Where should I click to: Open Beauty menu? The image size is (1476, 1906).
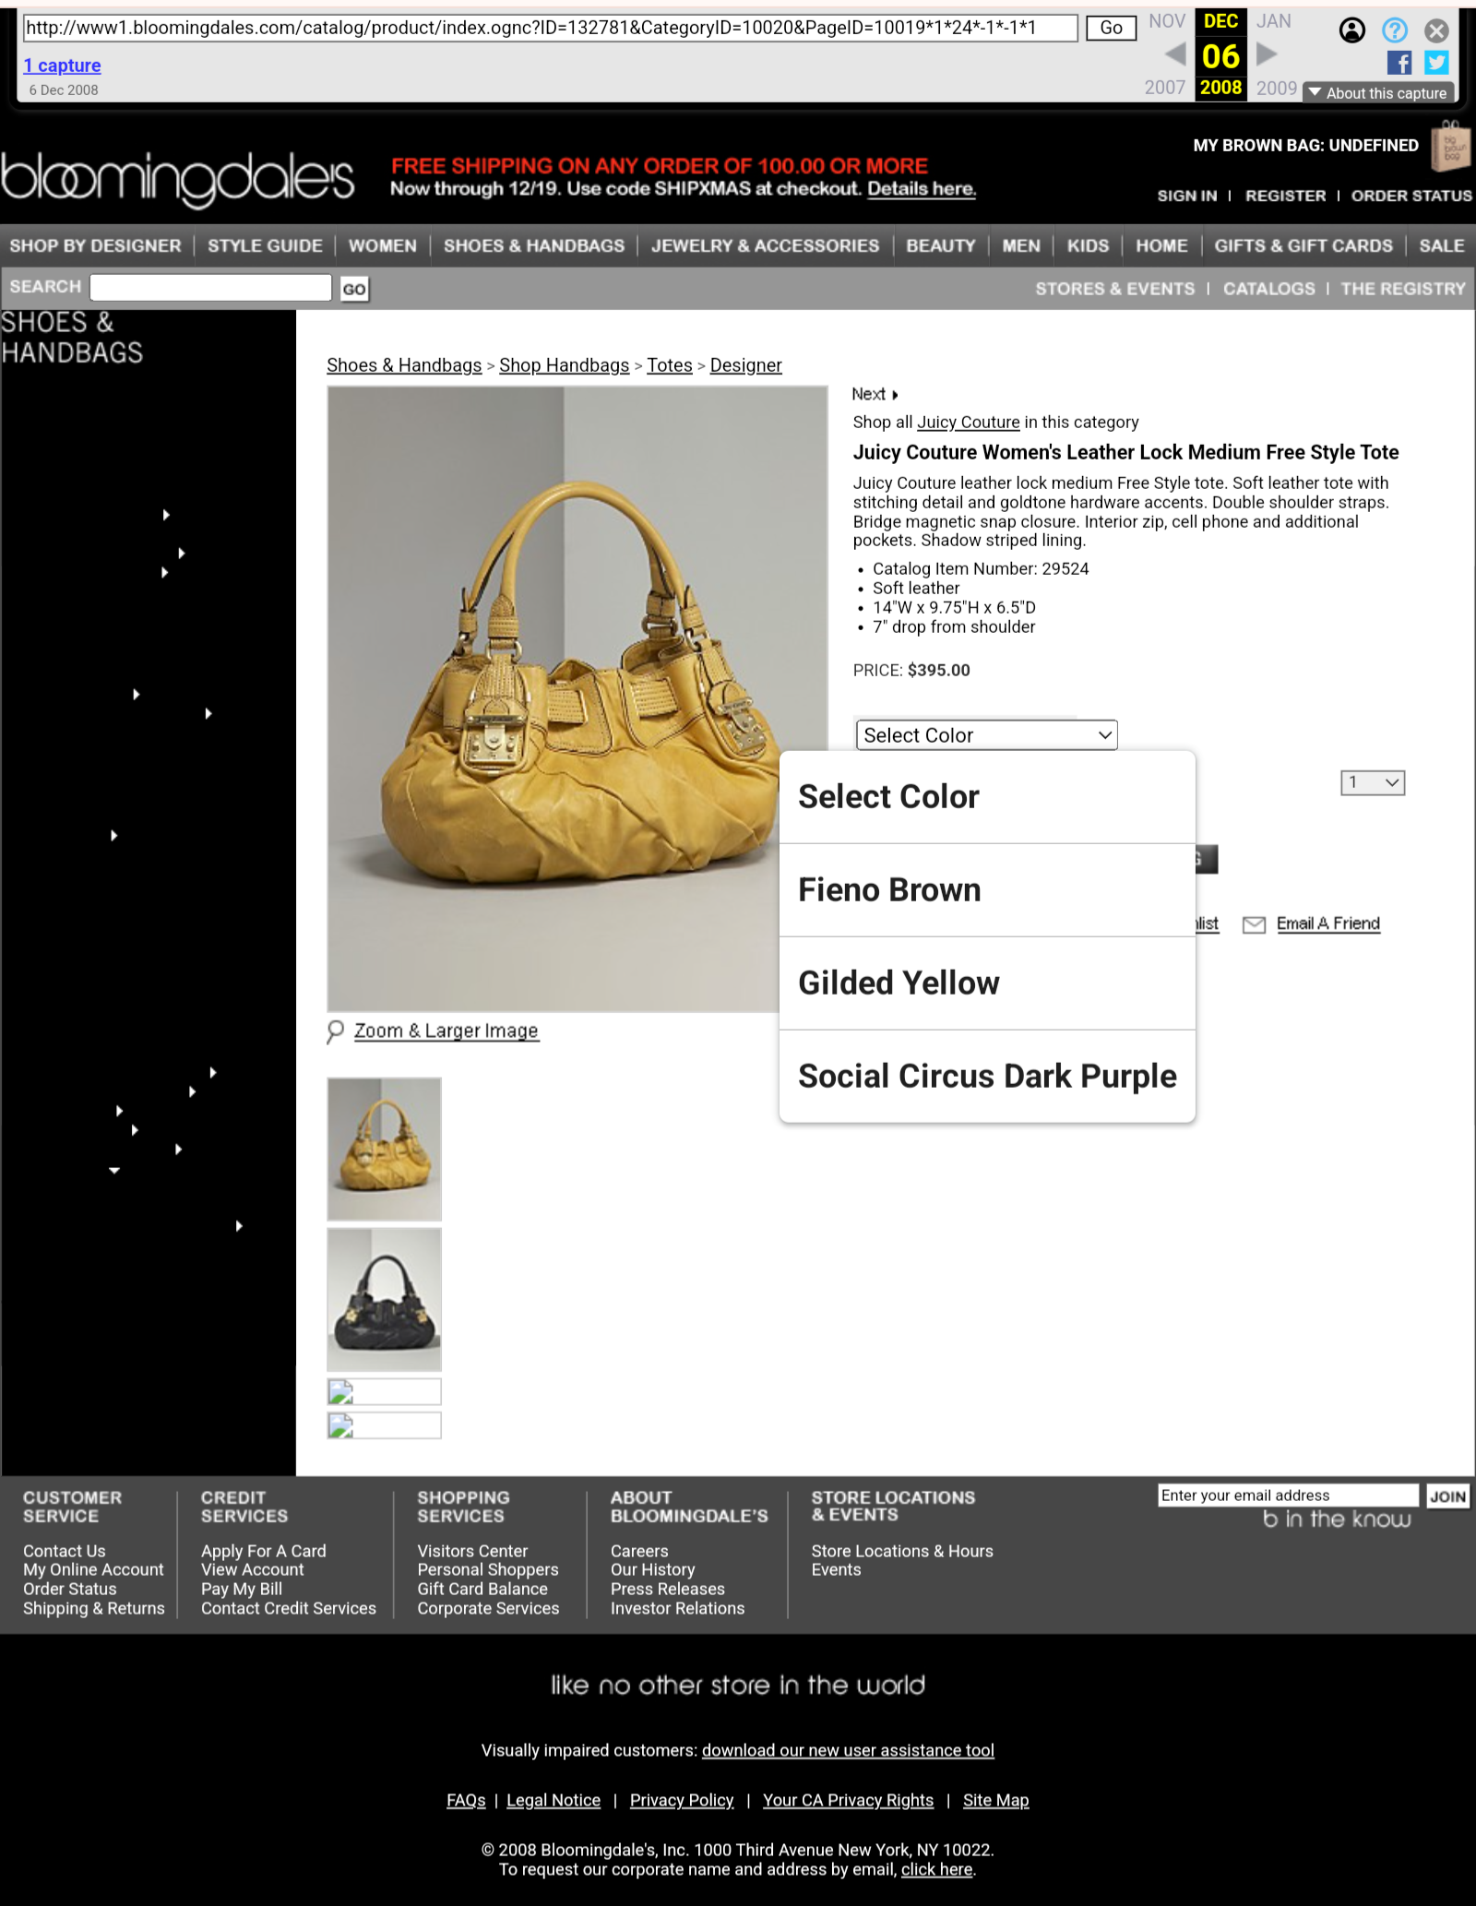[940, 245]
